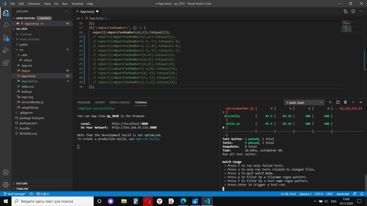367x206 pixels.
Task: Open utils.js in the file tree
Action: [x=42, y=60]
